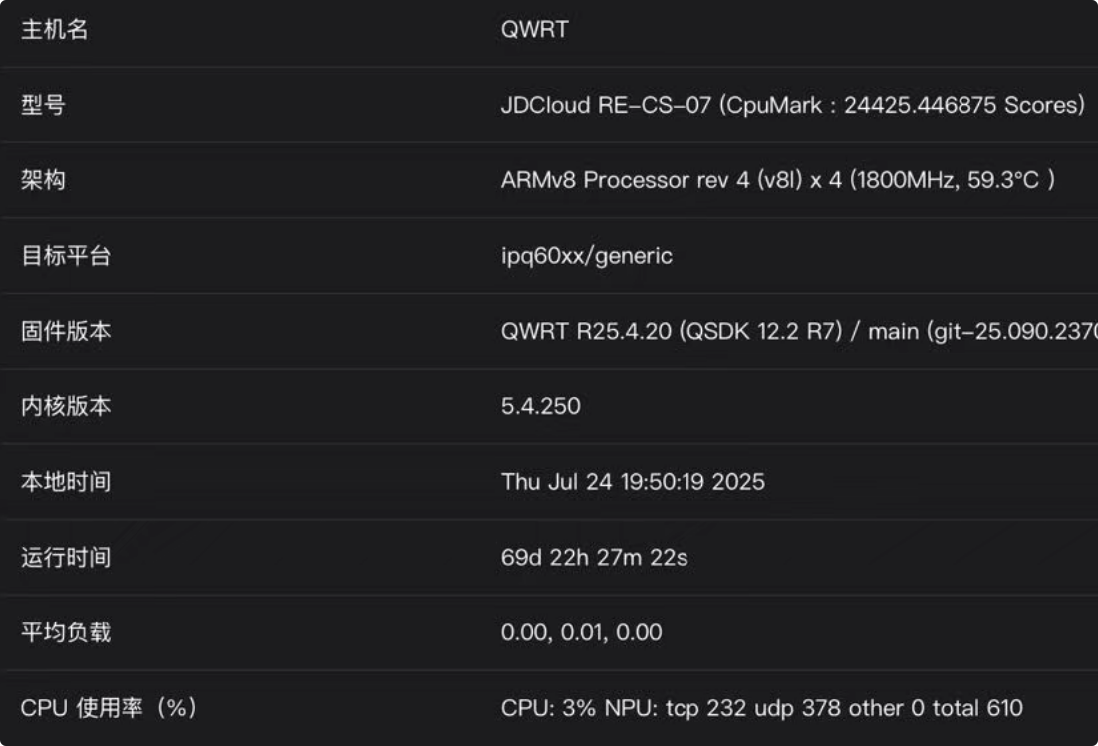Click the 目标平台 label
Image resolution: width=1098 pixels, height=746 pixels.
[x=66, y=256]
